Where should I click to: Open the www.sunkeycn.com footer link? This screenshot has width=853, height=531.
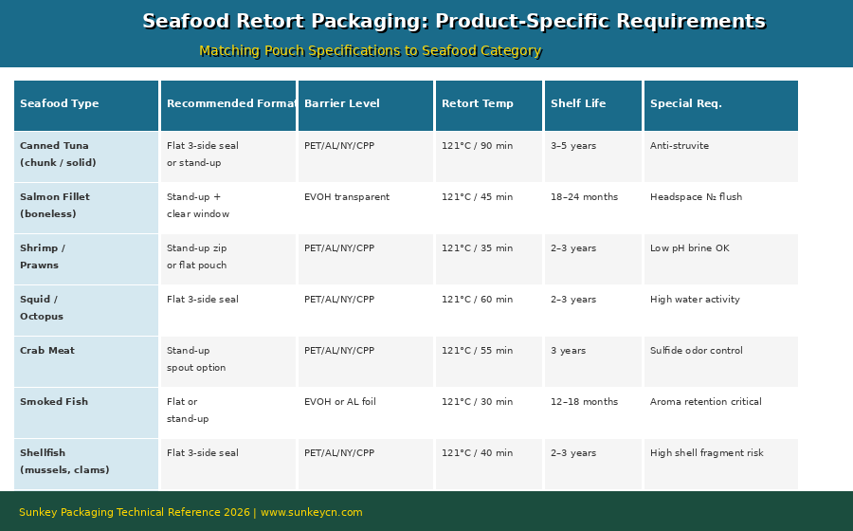pyautogui.click(x=311, y=513)
